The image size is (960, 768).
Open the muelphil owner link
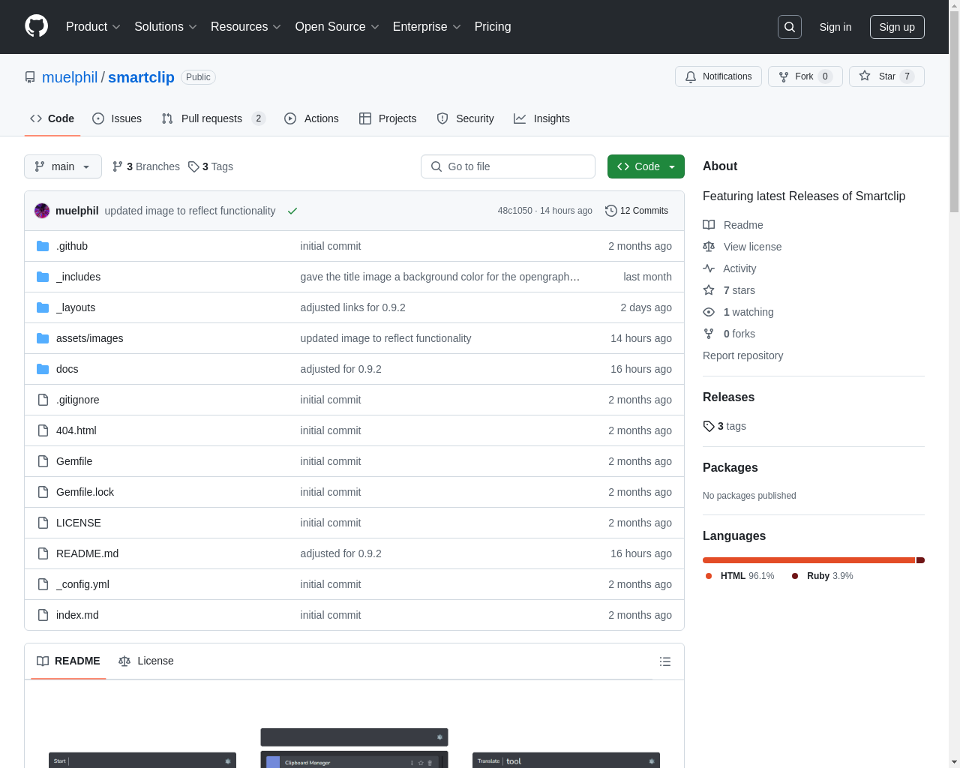[70, 77]
